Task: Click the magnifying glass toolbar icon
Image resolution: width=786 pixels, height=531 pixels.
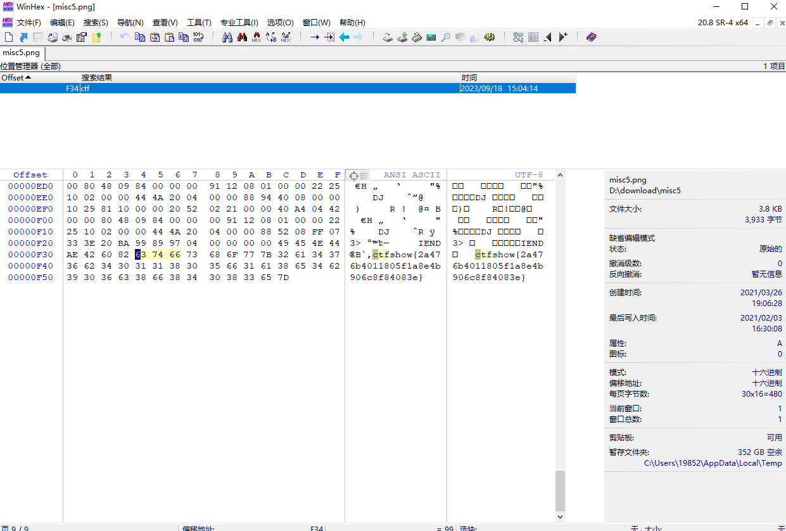Action: (446, 37)
